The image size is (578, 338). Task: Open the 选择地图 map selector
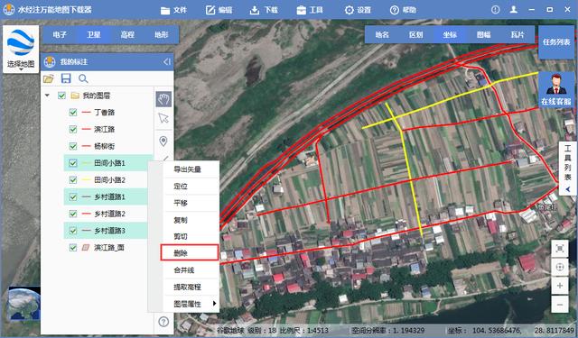[x=21, y=49]
